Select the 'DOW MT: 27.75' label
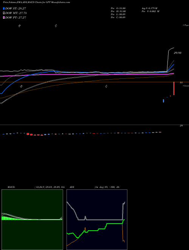Image resolution: width=189 pixels, height=250 pixels. (16, 13)
